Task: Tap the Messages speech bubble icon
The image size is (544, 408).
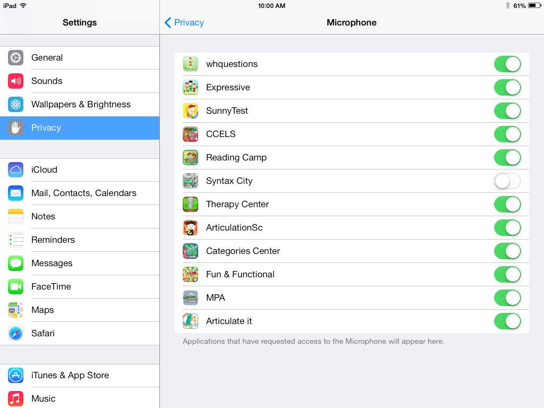Action: pyautogui.click(x=15, y=263)
